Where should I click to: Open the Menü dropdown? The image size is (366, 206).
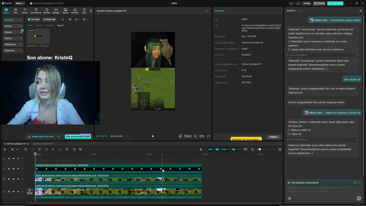point(20,3)
